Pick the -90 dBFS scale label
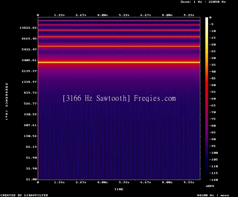The height and width of the screenshot is (197, 238). tap(212, 139)
